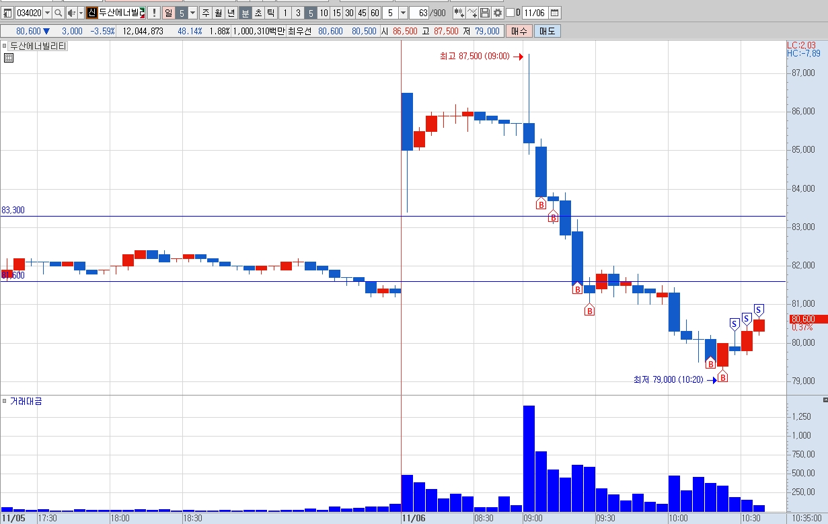Select the 15-minute interval button
This screenshot has height=524, width=828.
coord(336,13)
